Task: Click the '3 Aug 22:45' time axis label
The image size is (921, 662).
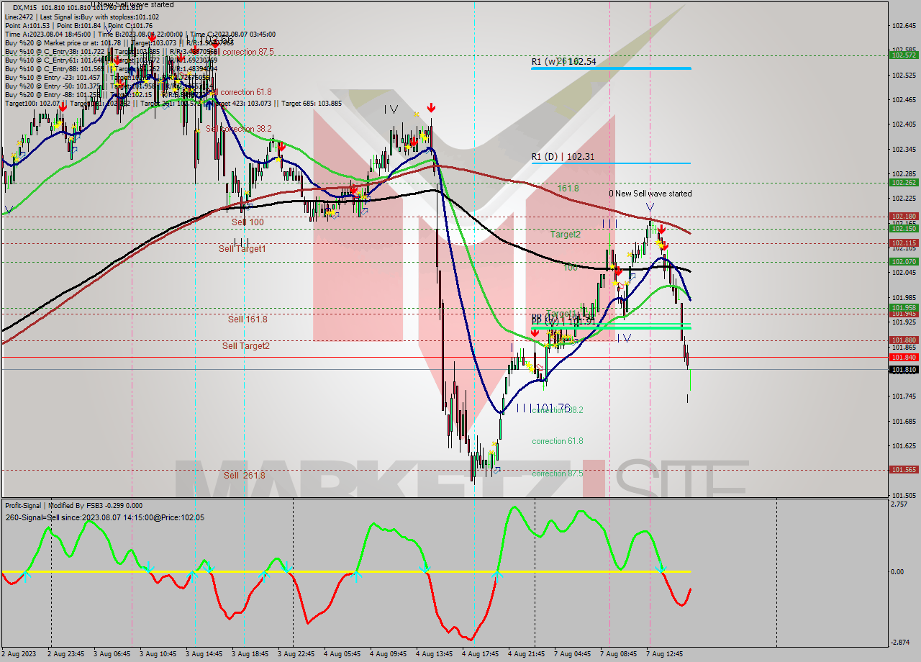Action: (297, 654)
